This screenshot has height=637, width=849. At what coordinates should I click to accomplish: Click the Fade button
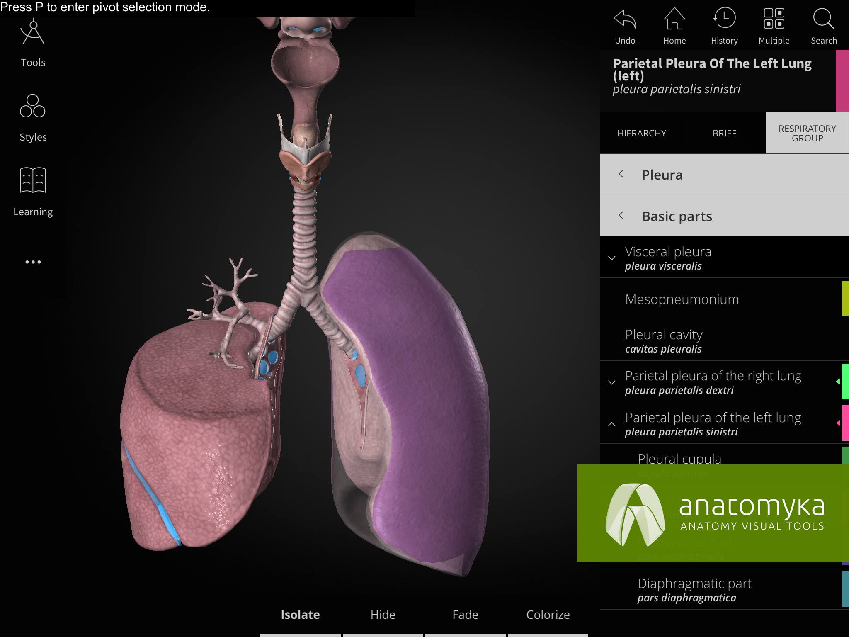465,615
